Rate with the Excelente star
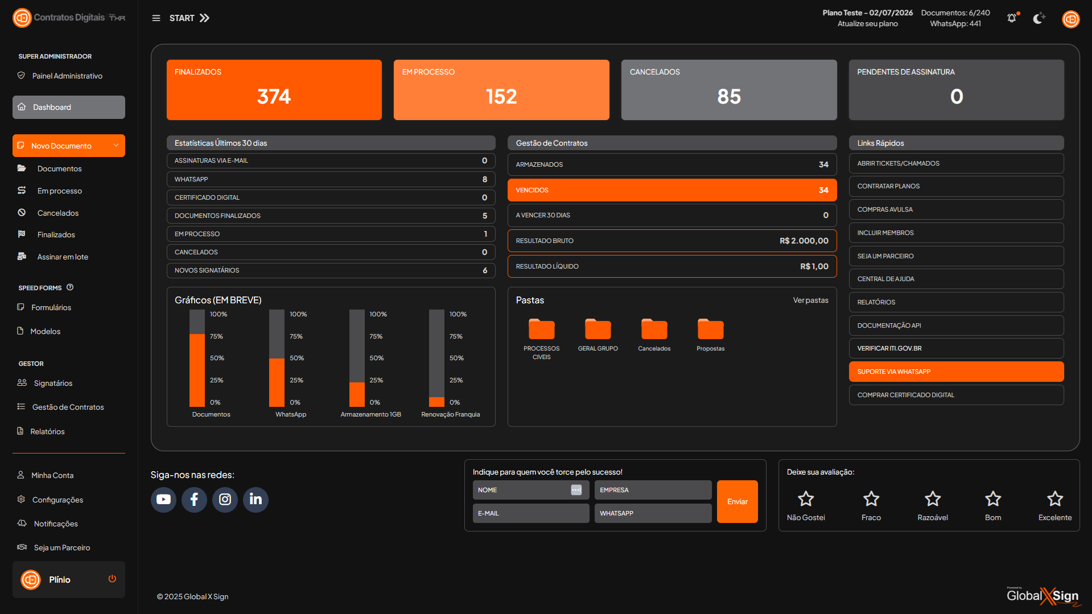 tap(1054, 500)
